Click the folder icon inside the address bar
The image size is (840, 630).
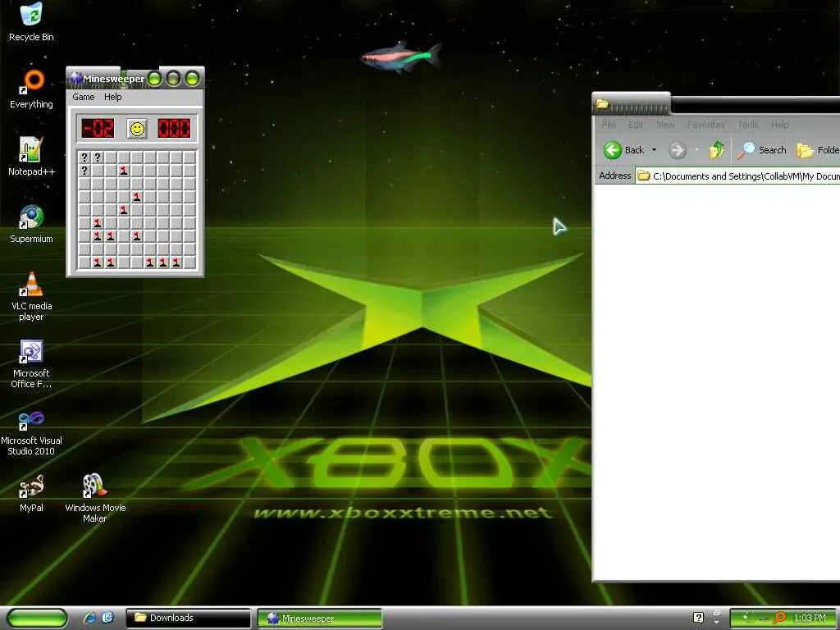(x=643, y=176)
